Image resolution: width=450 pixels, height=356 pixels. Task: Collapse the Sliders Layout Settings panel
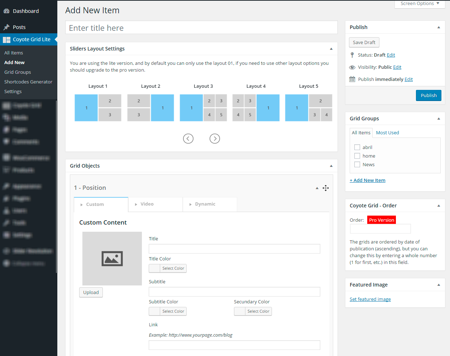point(331,49)
